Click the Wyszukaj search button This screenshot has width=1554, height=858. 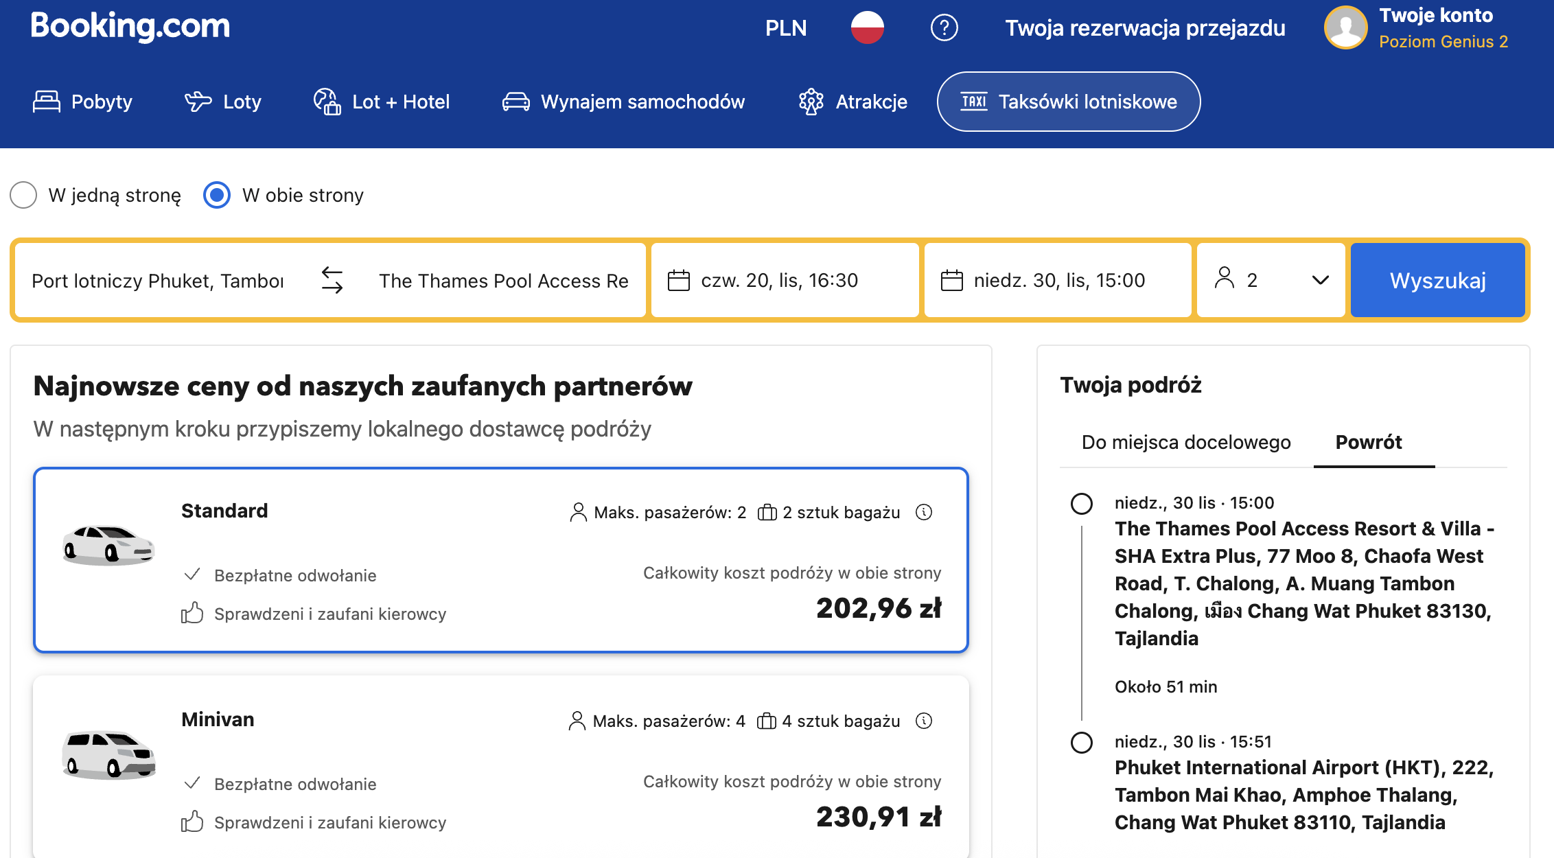point(1438,280)
